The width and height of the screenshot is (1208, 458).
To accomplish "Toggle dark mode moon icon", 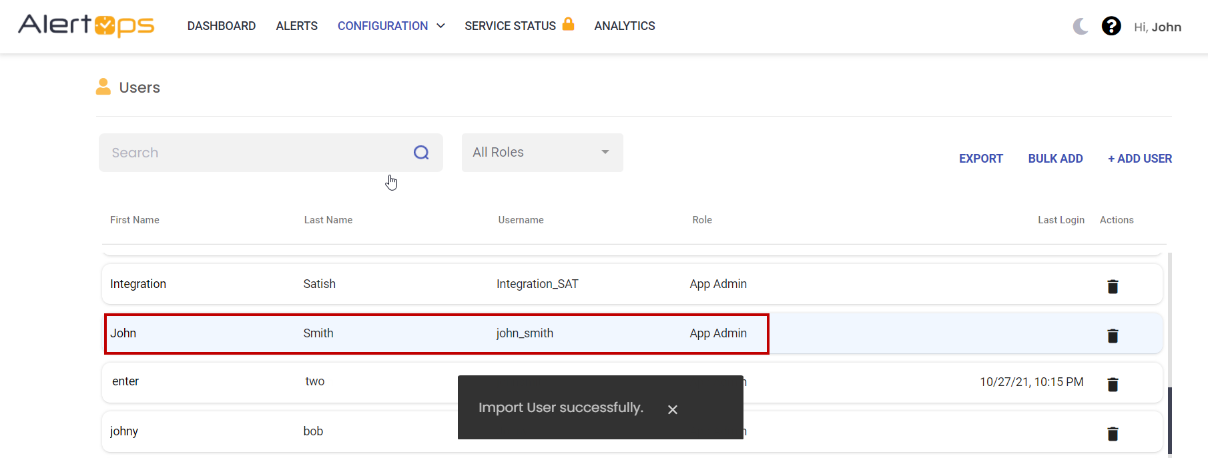I will [x=1081, y=26].
